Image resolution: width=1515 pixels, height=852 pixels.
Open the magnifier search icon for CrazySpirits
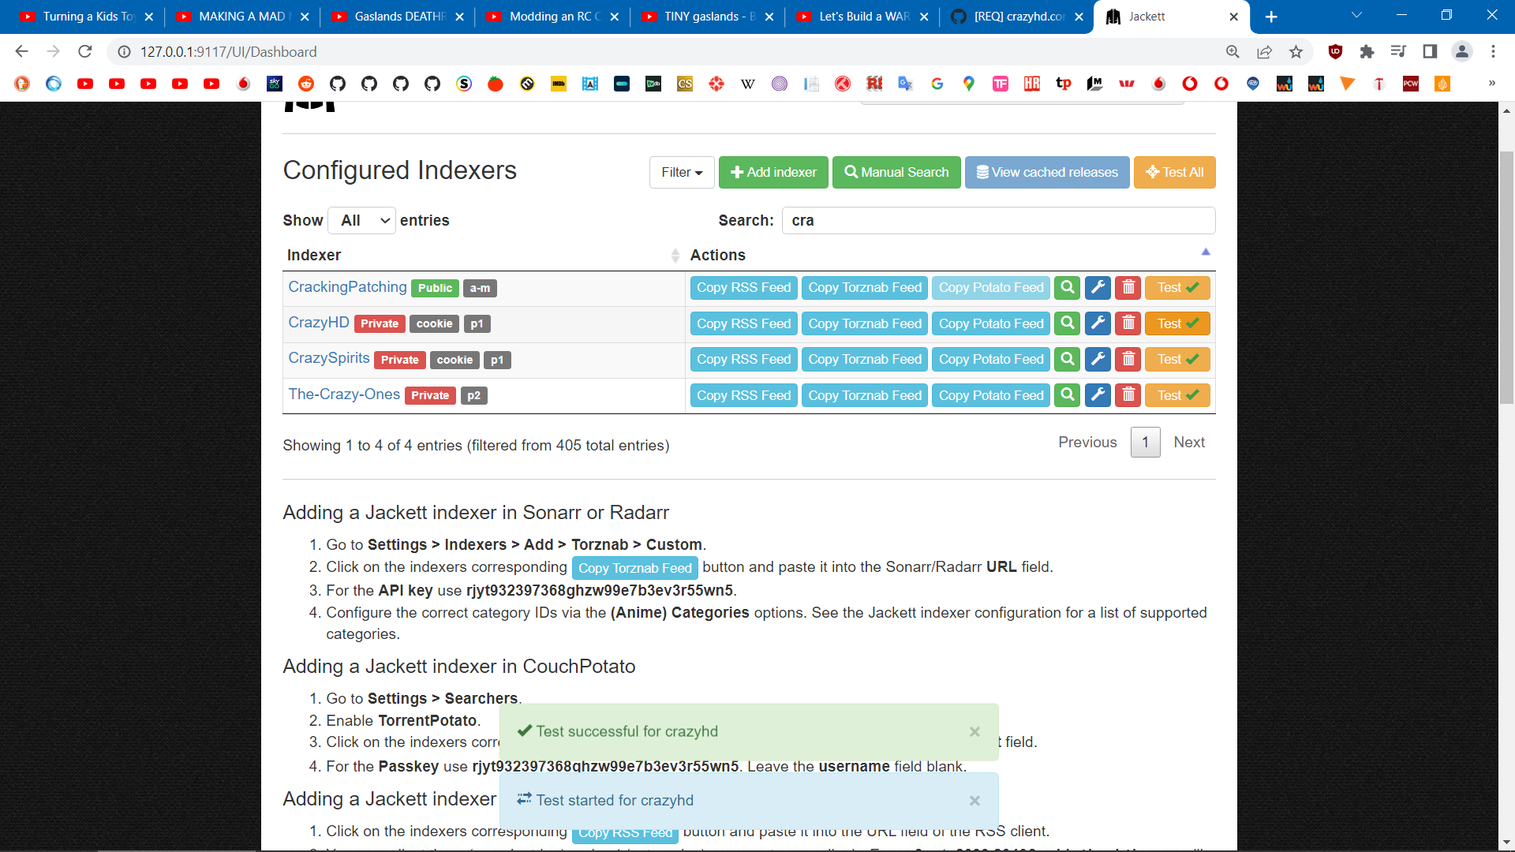(x=1066, y=359)
